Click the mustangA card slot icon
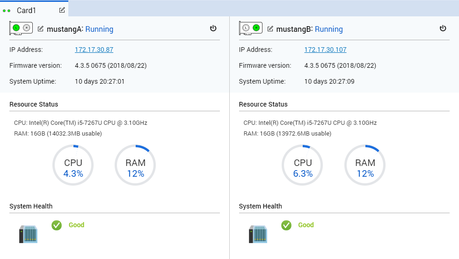This screenshot has height=259, width=459. click(21, 28)
